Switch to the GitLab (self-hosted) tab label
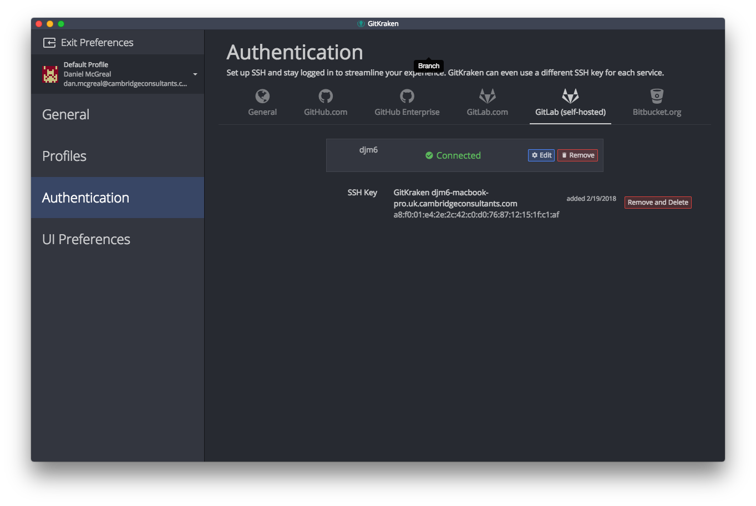Viewport: 756px width, 506px height. 570,112
